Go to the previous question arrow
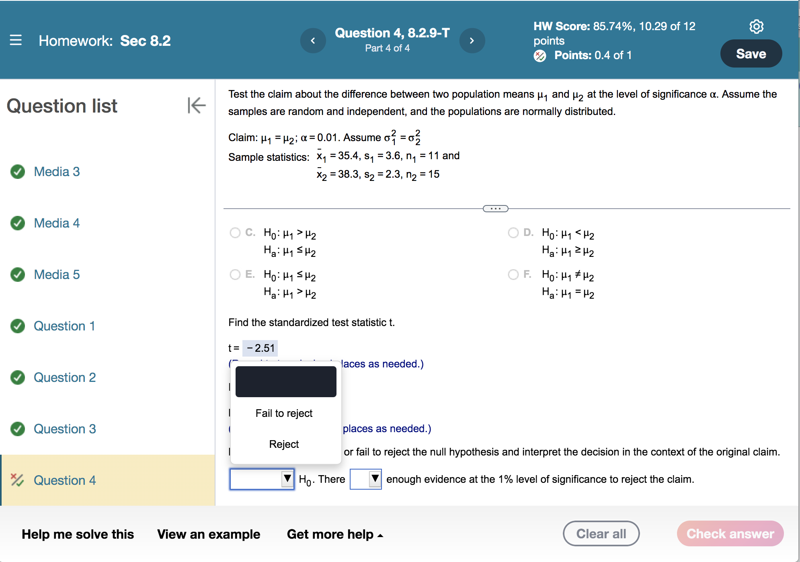The width and height of the screenshot is (800, 562). click(x=313, y=41)
